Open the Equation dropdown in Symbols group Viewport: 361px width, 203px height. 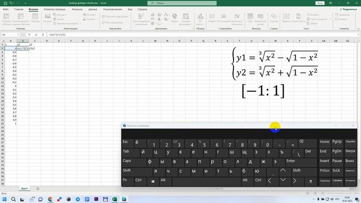(x=345, y=15)
